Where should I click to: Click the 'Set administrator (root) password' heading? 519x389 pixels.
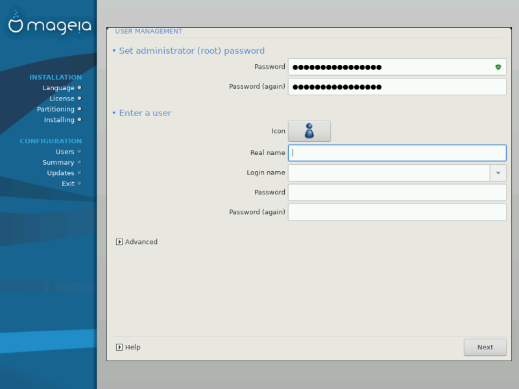[191, 51]
